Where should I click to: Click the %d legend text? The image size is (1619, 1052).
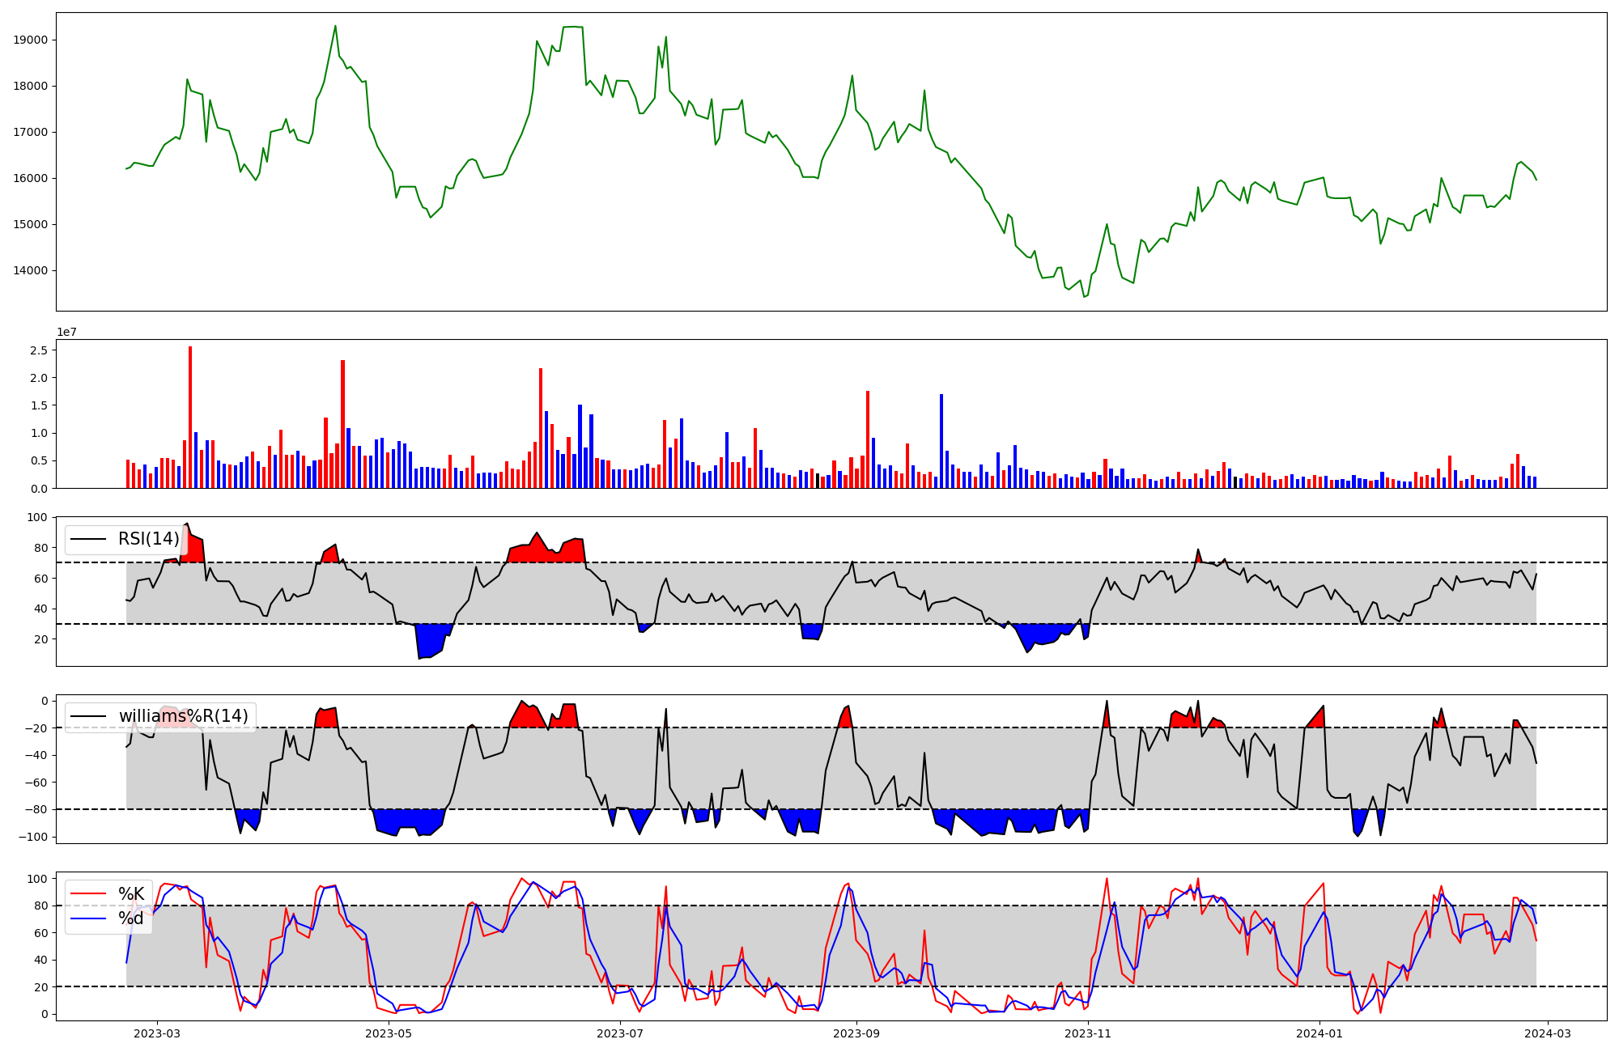[x=131, y=918]
